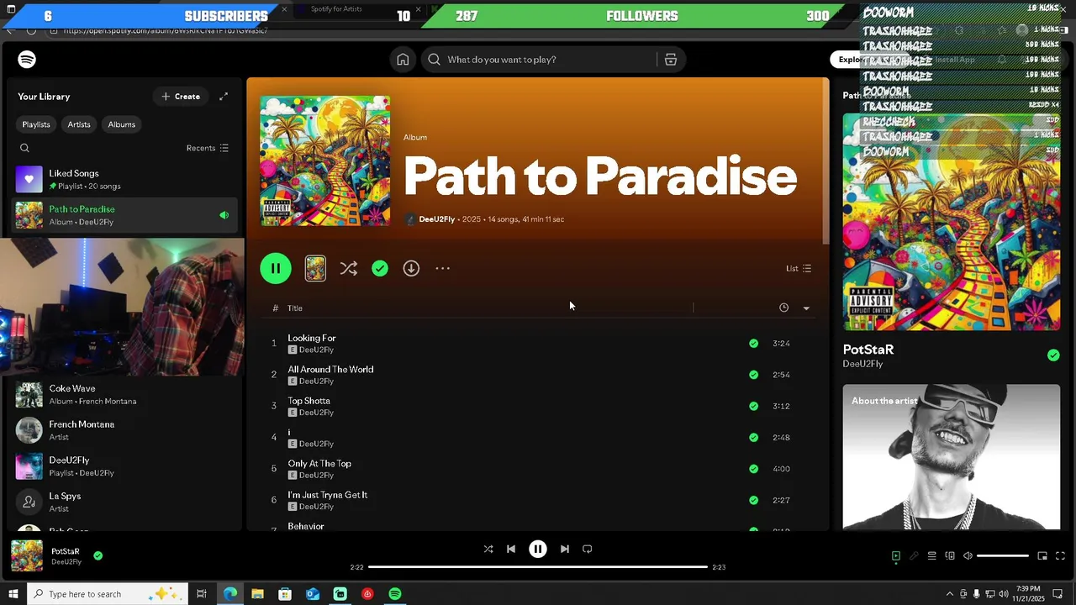
Task: Enter full screen player mode
Action: coord(1060,555)
